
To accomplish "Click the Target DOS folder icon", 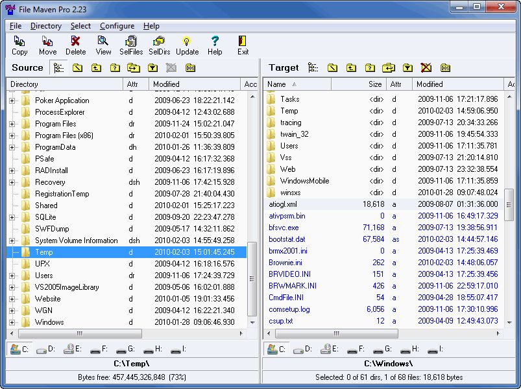I will pyautogui.click(x=445, y=68).
